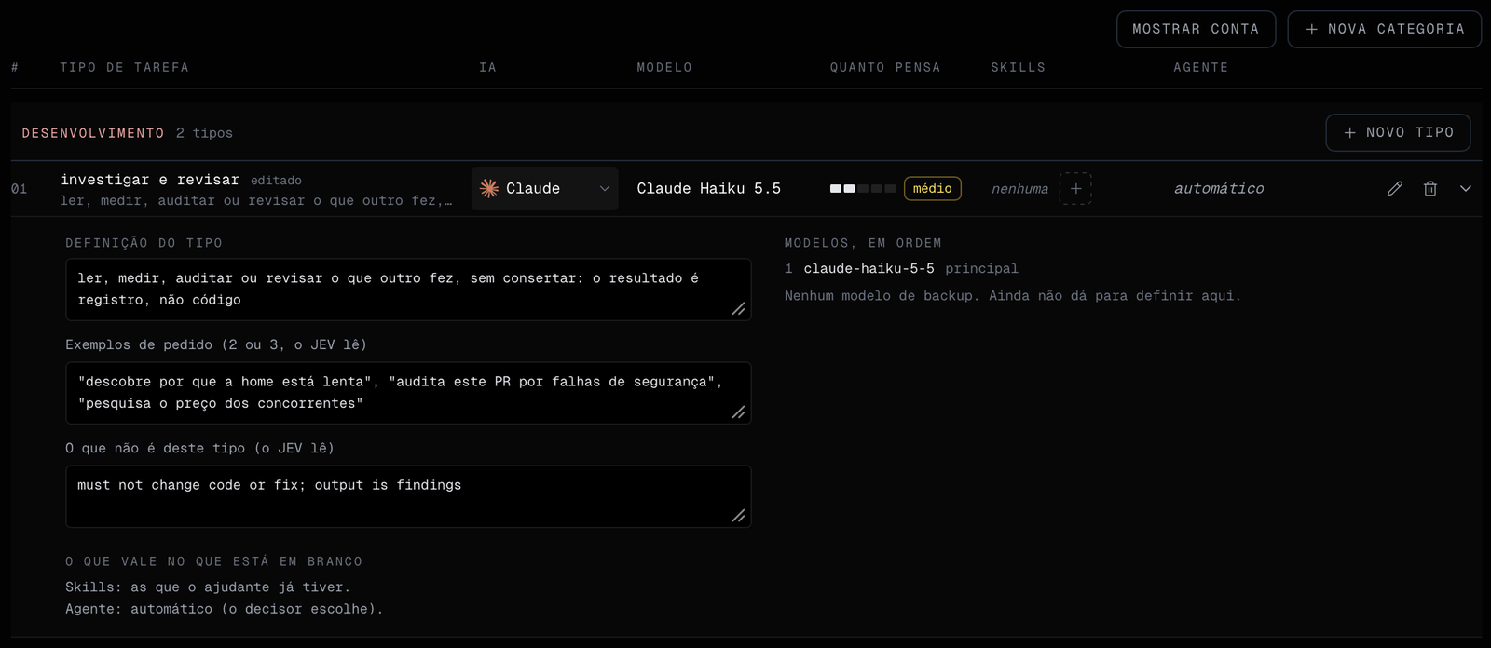Click the automático agent value
Image resolution: width=1491 pixels, height=648 pixels.
pyautogui.click(x=1219, y=188)
